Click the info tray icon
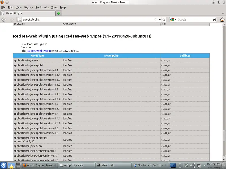The image size is (226, 169). pos(180,166)
